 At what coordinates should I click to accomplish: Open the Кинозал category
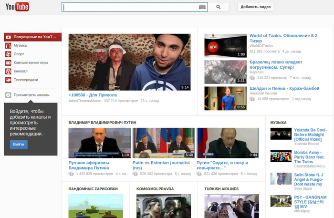tap(21, 71)
